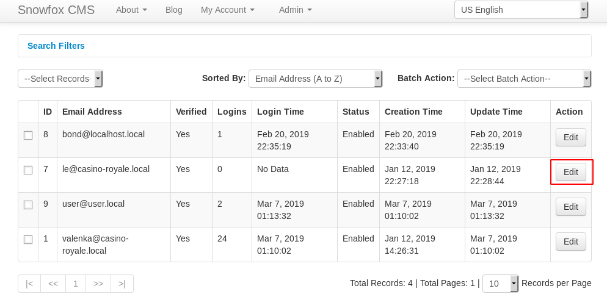Tick checkbox for le@casino-royale.local user
Image resolution: width=607 pixels, height=308 pixels.
[28, 170]
